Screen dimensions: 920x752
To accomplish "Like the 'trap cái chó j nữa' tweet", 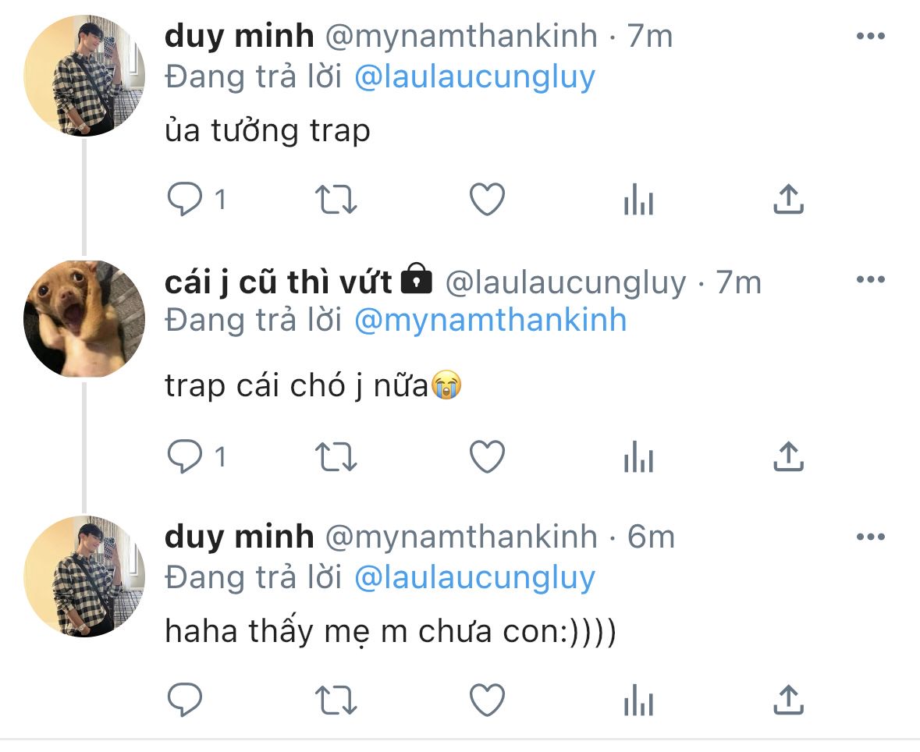I will click(487, 456).
